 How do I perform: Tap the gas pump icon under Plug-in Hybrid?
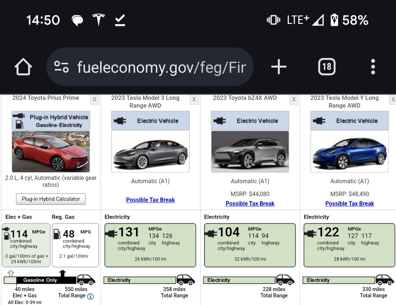[x=19, y=124]
